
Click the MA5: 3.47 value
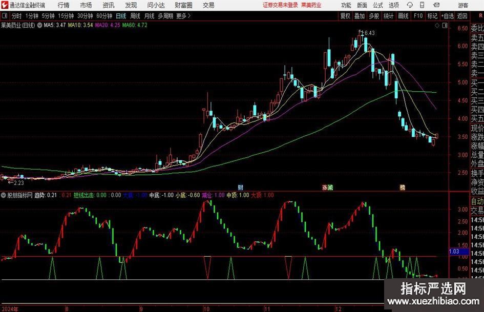pos(55,25)
